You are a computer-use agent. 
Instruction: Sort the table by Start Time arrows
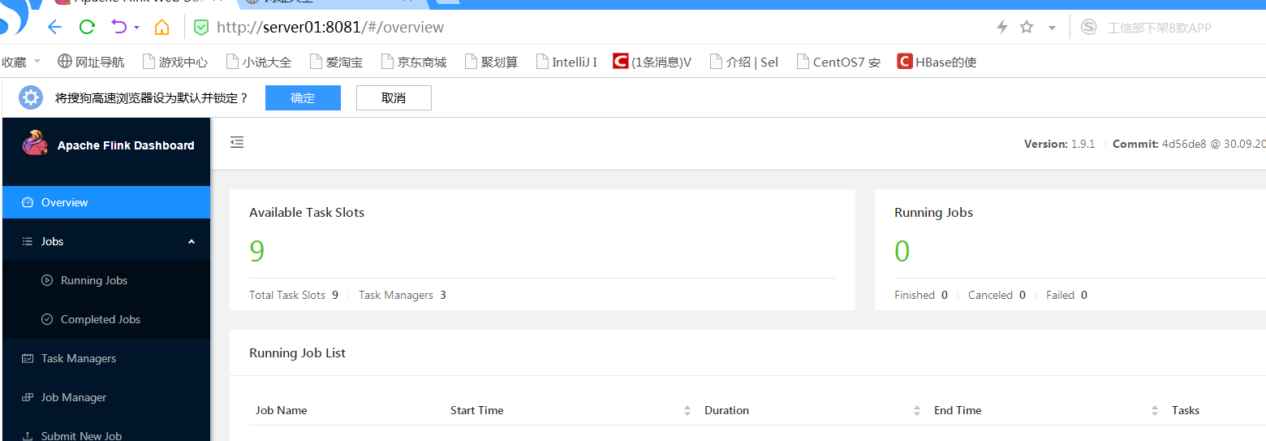[x=687, y=410]
